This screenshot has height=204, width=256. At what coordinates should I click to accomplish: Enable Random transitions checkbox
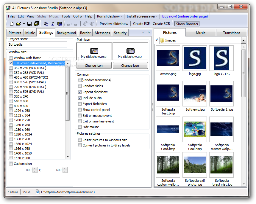(79, 80)
